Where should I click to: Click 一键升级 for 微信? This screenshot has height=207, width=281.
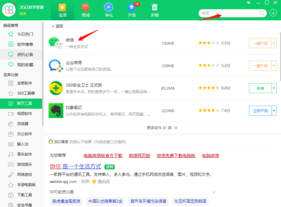click(x=260, y=43)
